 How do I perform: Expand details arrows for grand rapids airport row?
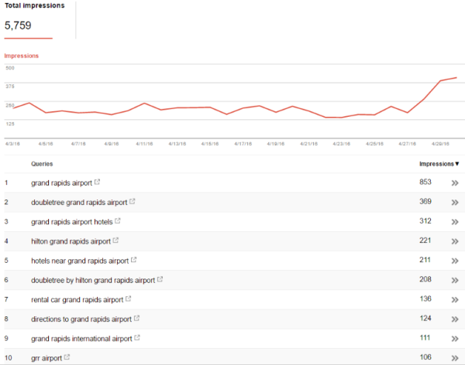455,183
